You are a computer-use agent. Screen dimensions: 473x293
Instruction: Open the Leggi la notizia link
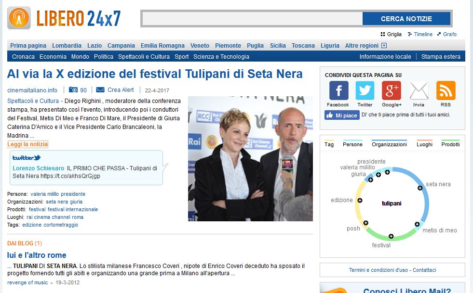pos(27,144)
